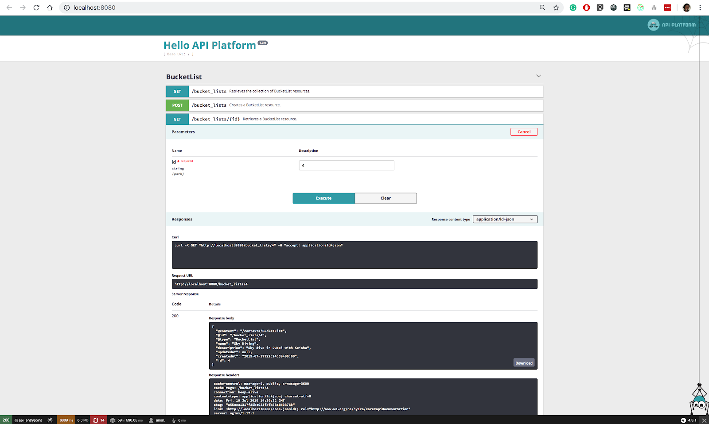Go forward in browser history

point(23,8)
